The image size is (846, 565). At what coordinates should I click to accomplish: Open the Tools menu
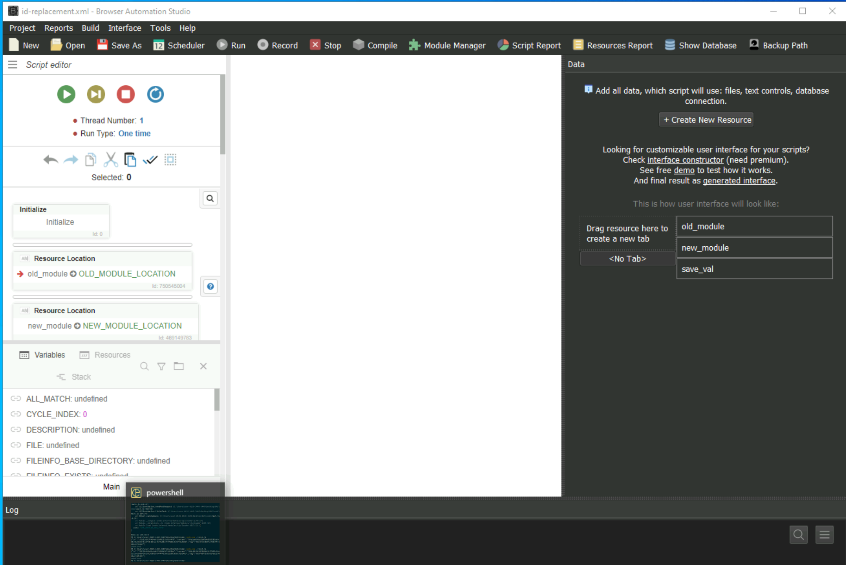tap(160, 28)
